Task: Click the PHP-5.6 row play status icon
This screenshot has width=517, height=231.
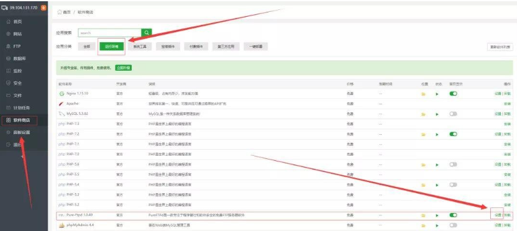Action: coord(437,165)
